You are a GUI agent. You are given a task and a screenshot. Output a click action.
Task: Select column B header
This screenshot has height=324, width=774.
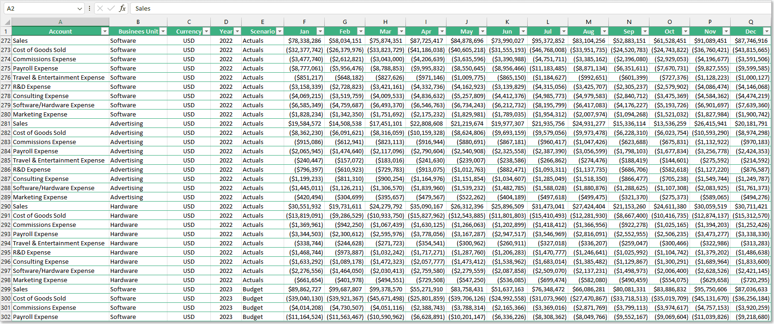click(138, 22)
